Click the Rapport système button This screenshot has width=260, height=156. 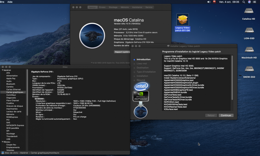coord(122,52)
